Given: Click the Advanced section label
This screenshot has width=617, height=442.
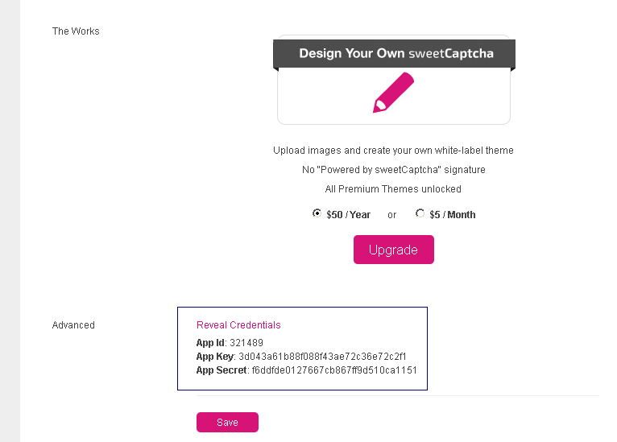Looking at the screenshot, I should click(73, 325).
